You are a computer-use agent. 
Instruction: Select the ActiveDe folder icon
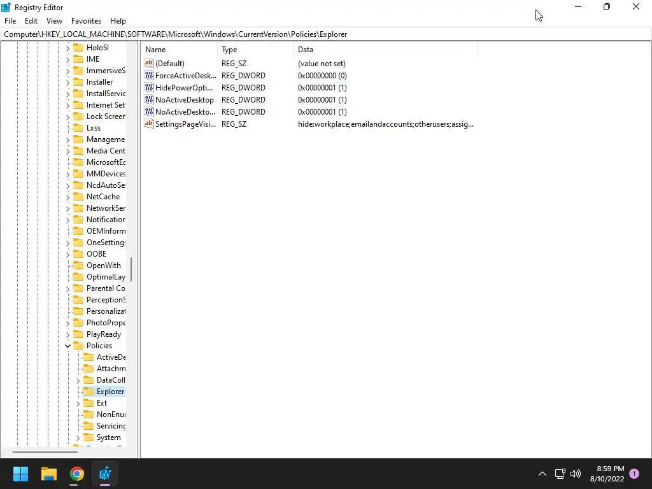click(89, 357)
